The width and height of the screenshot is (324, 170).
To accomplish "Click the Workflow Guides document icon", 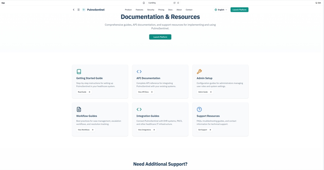I will [x=79, y=109].
